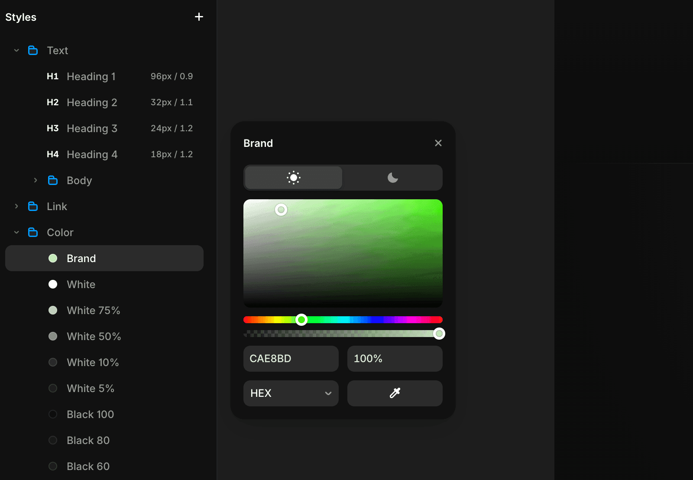Image resolution: width=693 pixels, height=480 pixels.
Task: Collapse the Text styles group
Action: (x=16, y=50)
